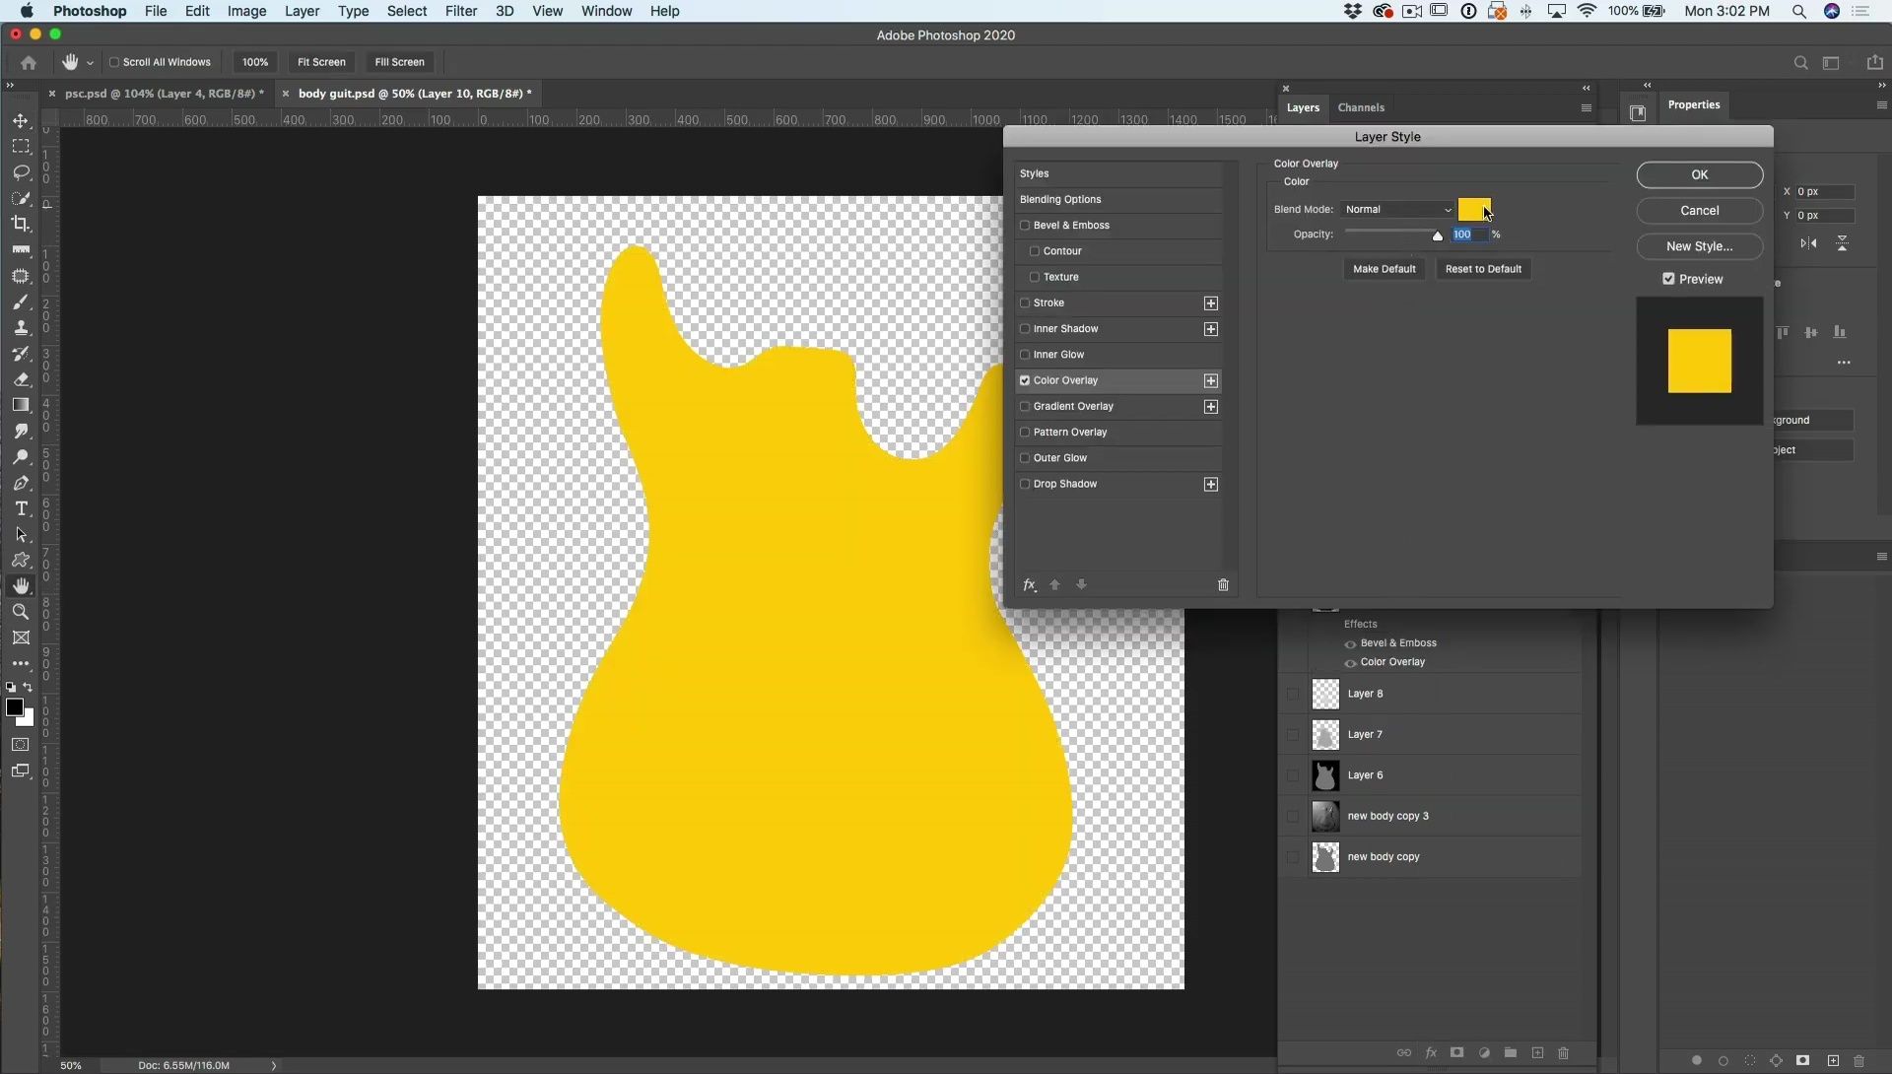Enable the Inner Shadow checkbox
The height and width of the screenshot is (1074, 1892).
click(x=1025, y=329)
